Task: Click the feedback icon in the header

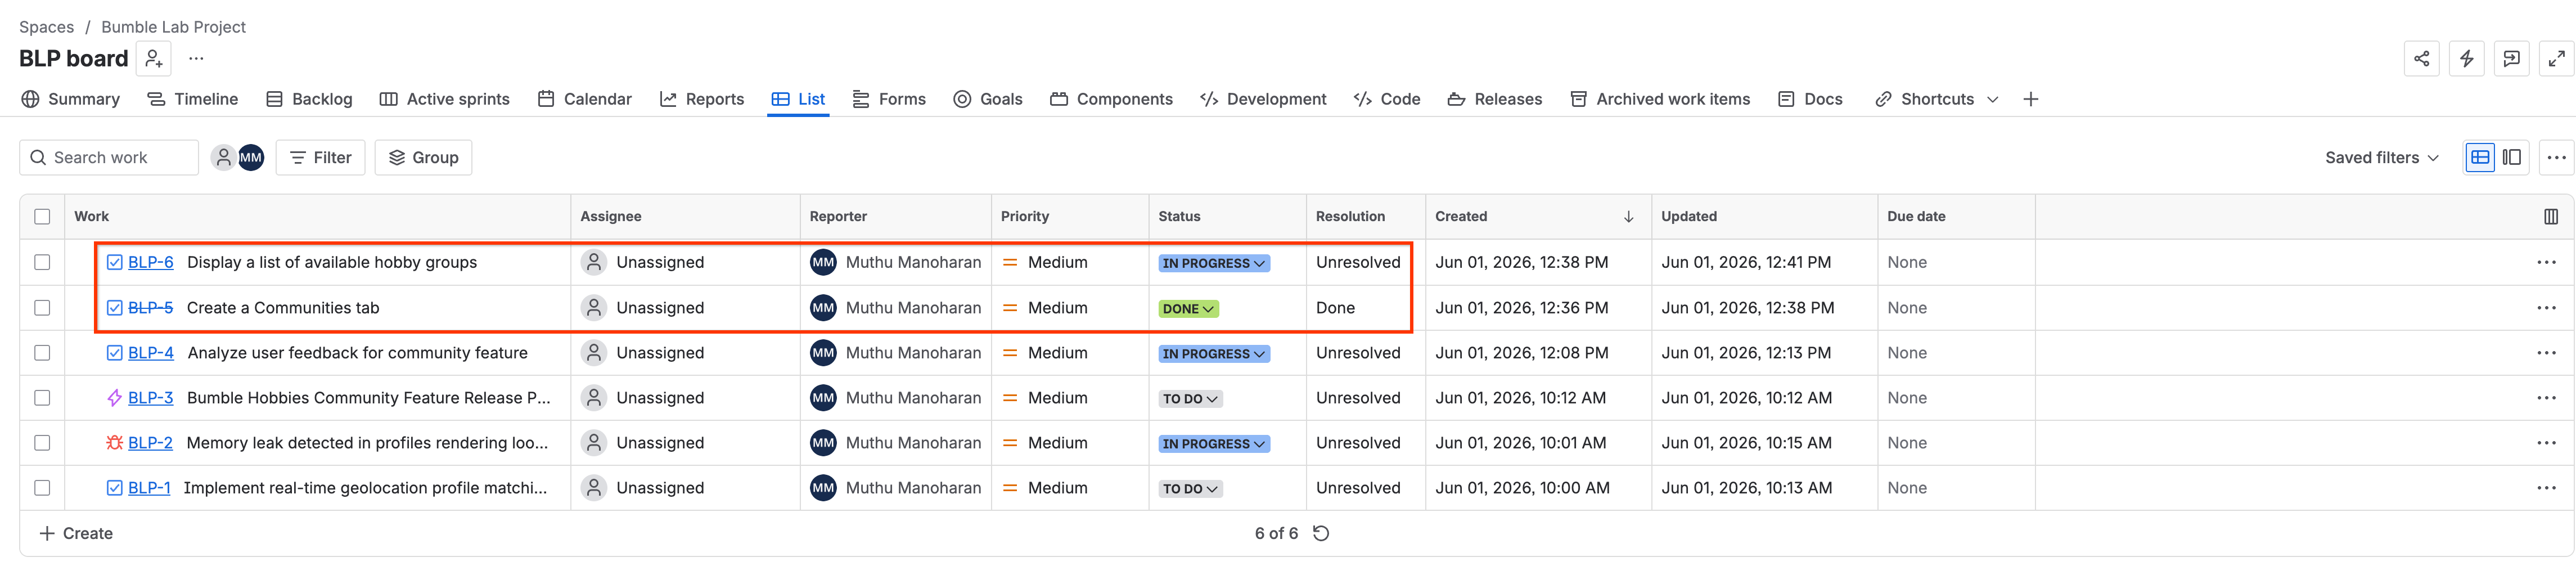Action: click(2511, 59)
